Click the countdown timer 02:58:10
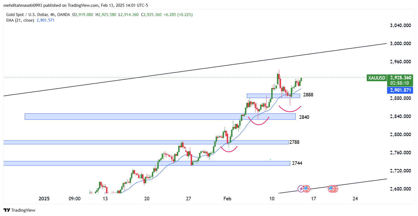Screen dimensions: 418x216 click(400, 83)
